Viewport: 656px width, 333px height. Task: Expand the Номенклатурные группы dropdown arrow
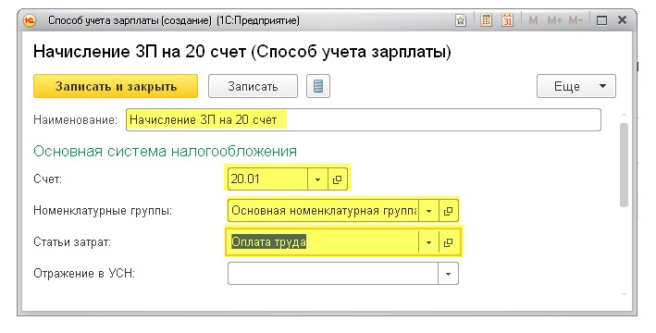(x=428, y=211)
